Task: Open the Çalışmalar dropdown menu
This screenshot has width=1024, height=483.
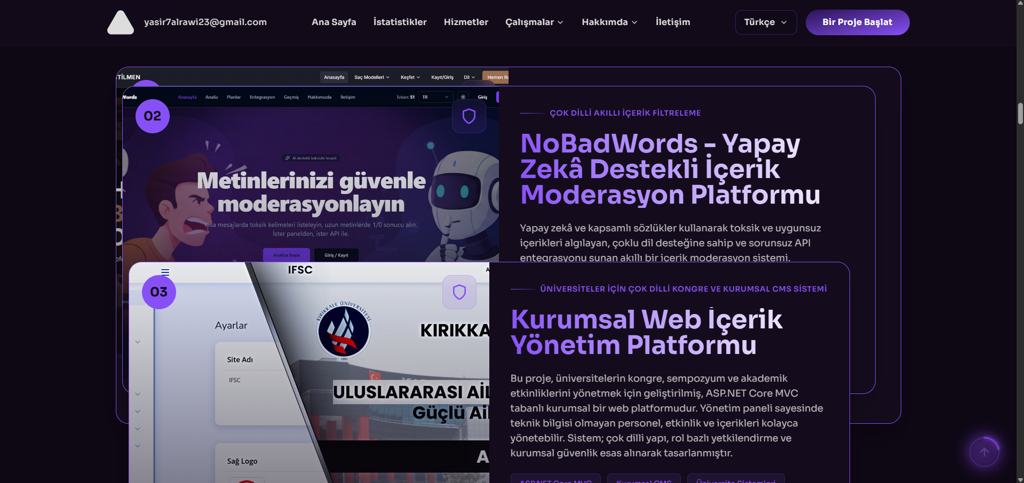Action: (534, 22)
